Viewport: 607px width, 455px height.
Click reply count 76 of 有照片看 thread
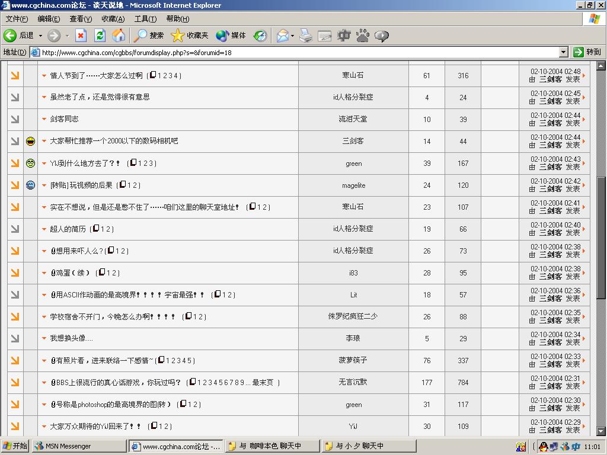[427, 361]
